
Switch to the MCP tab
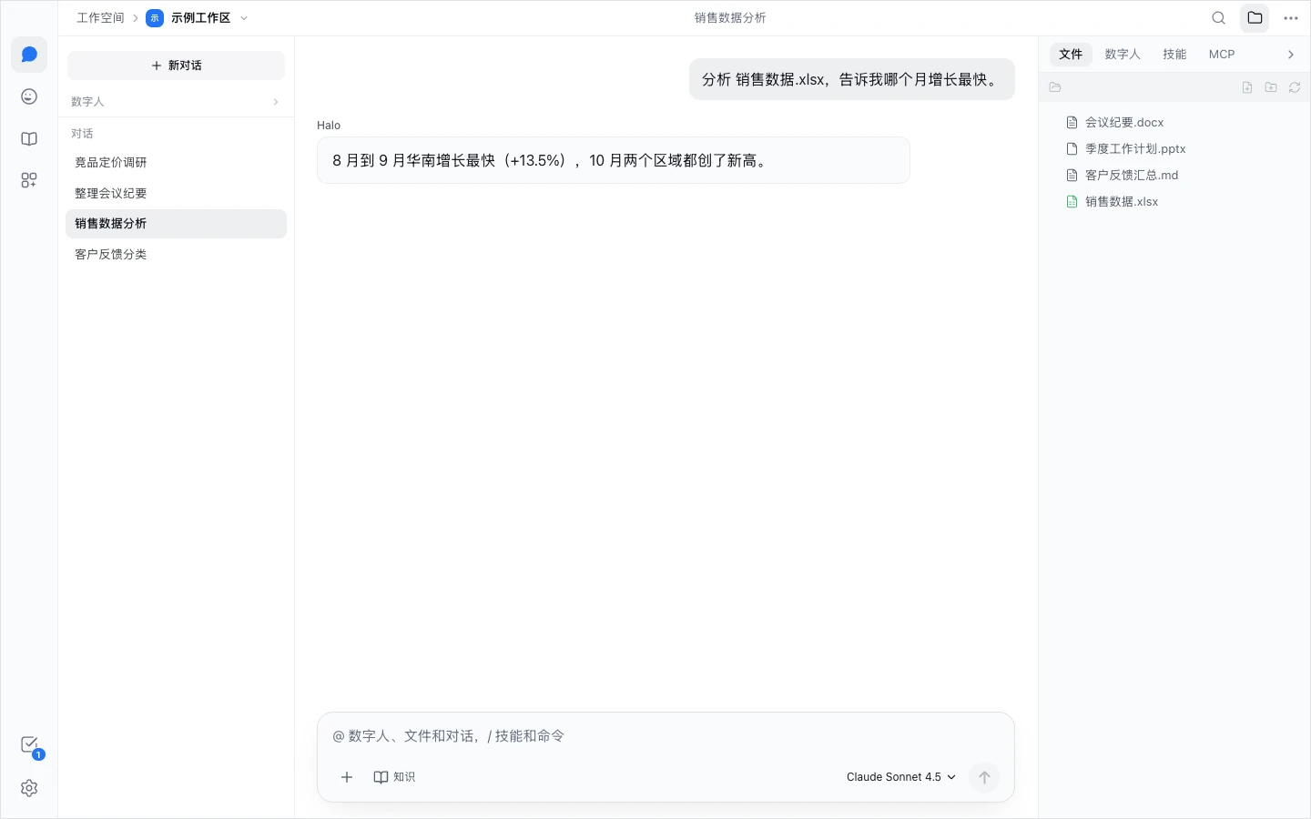tap(1222, 55)
